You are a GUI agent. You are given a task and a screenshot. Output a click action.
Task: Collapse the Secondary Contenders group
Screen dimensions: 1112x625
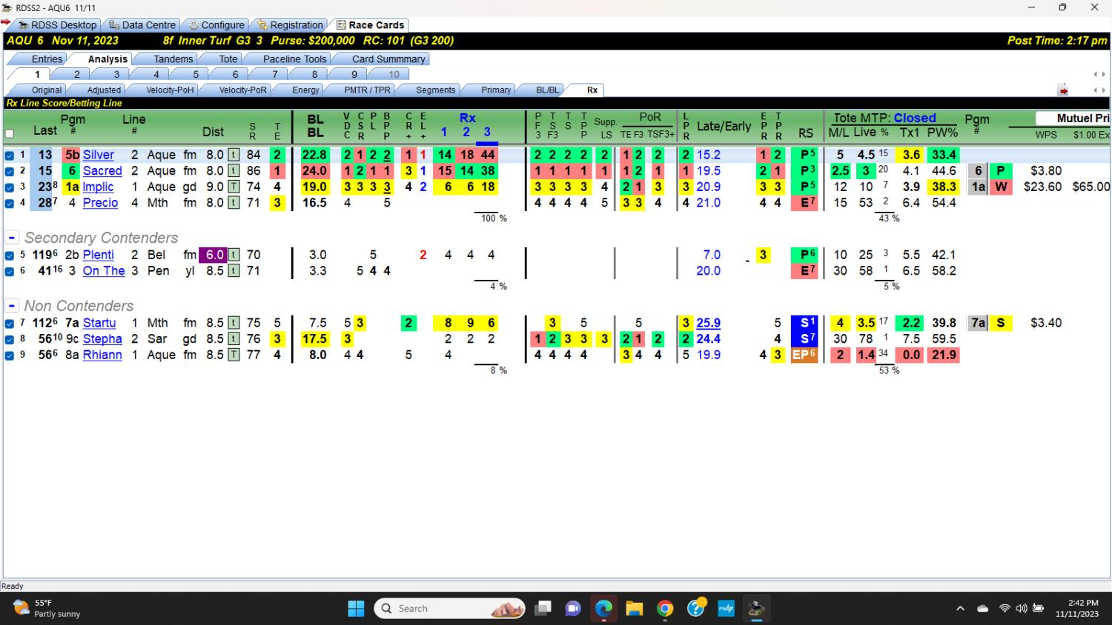[12, 238]
